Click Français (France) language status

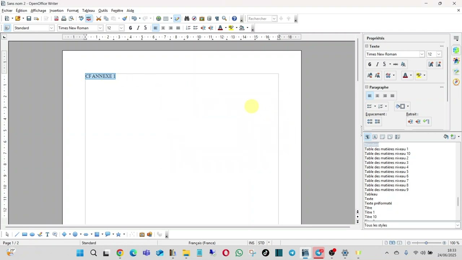(x=202, y=243)
